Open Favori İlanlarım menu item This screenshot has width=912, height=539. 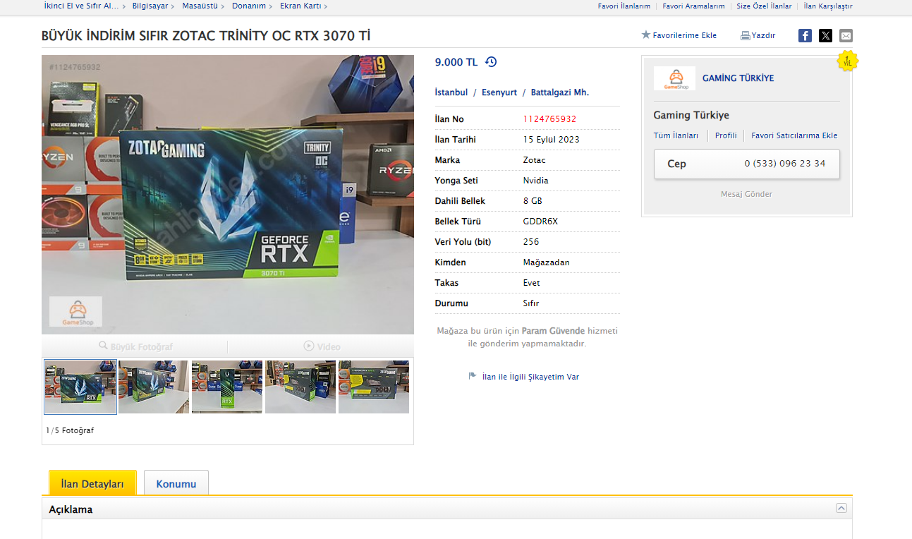click(x=624, y=6)
